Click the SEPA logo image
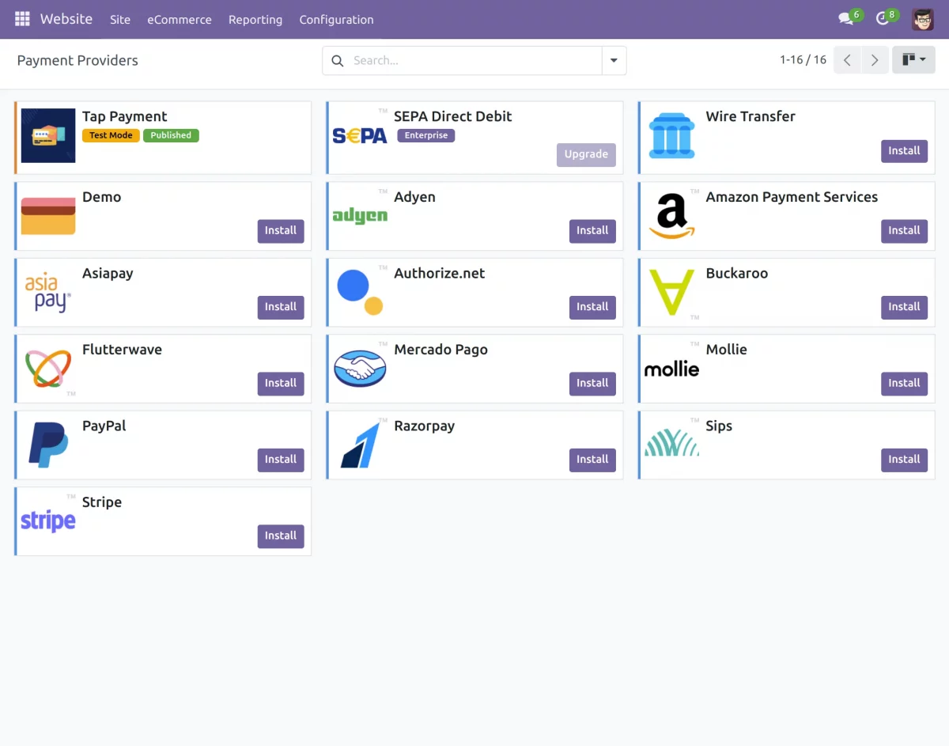Image resolution: width=949 pixels, height=746 pixels. [x=360, y=136]
